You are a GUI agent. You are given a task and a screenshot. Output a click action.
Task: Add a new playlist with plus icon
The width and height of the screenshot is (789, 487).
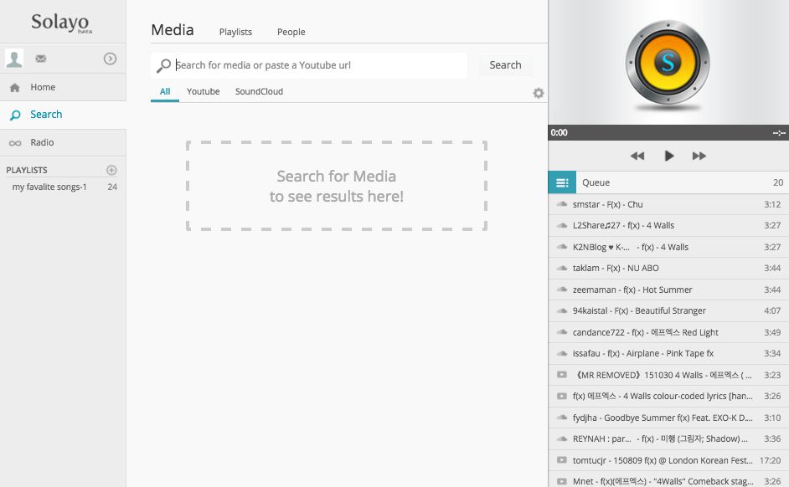(111, 170)
